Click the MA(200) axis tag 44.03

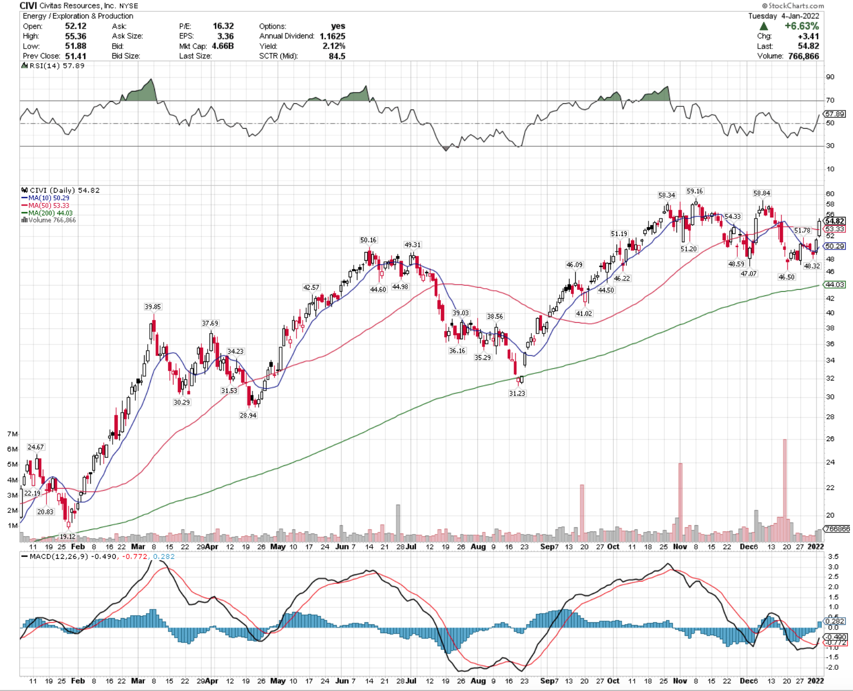(x=835, y=285)
